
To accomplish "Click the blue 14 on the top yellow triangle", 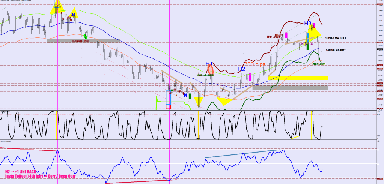I will coord(74,15).
